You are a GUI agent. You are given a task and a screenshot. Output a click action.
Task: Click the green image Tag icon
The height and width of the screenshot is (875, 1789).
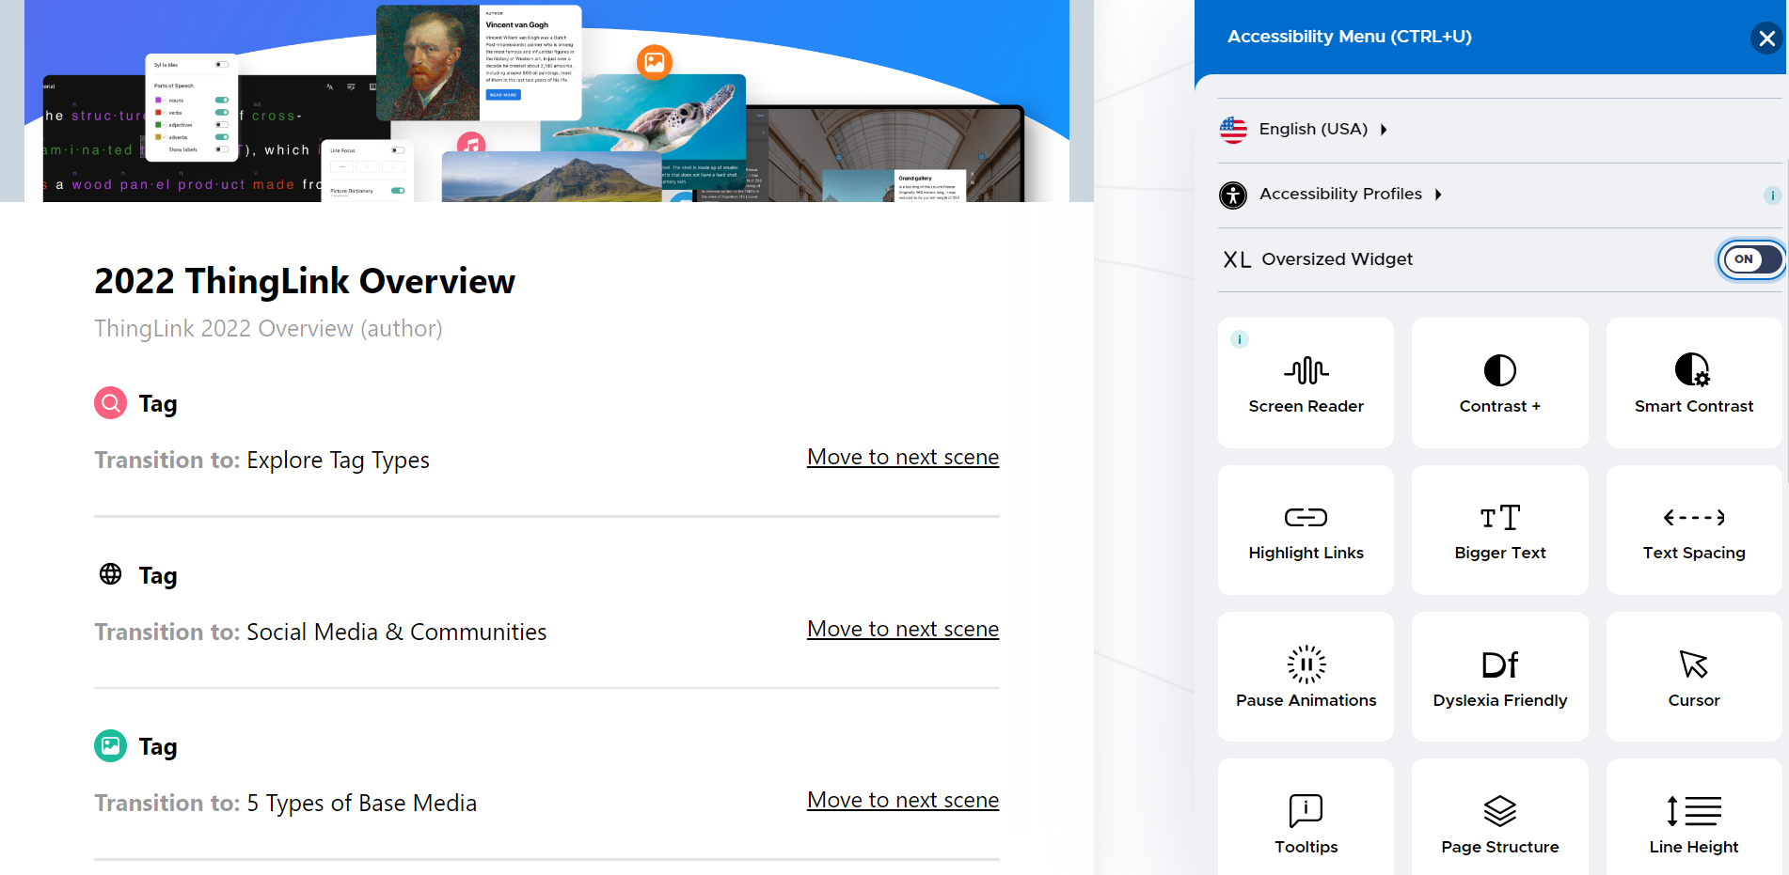click(110, 746)
